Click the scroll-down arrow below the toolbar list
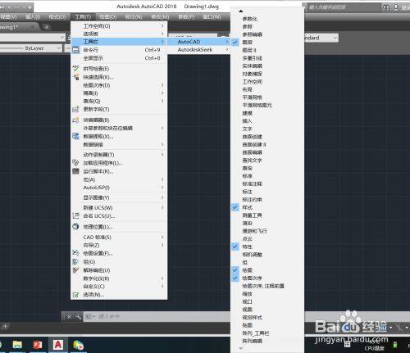 click(240, 348)
